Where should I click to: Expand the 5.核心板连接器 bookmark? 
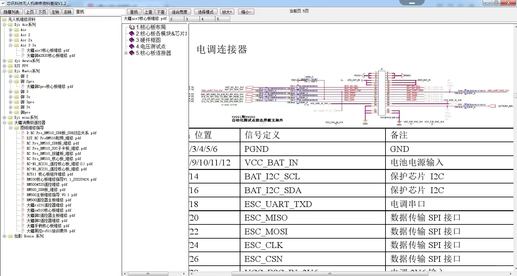pyautogui.click(x=126, y=53)
